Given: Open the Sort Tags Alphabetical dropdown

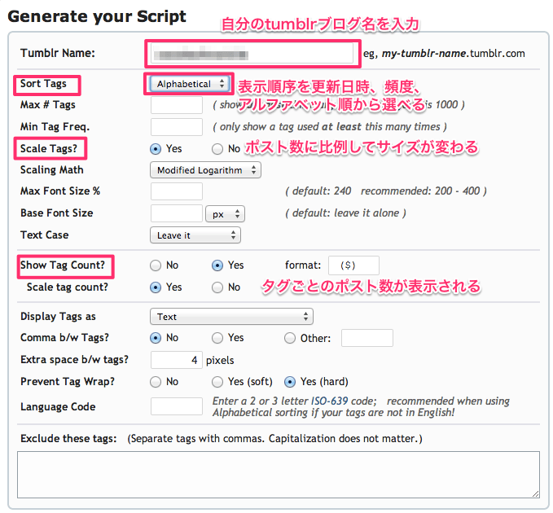Looking at the screenshot, I should pos(190,84).
